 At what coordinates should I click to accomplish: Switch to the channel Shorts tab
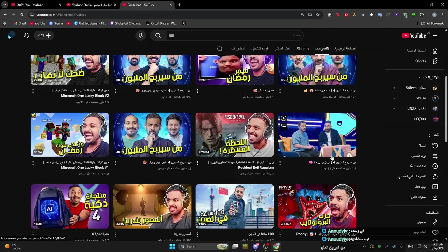pyautogui.click(x=302, y=49)
